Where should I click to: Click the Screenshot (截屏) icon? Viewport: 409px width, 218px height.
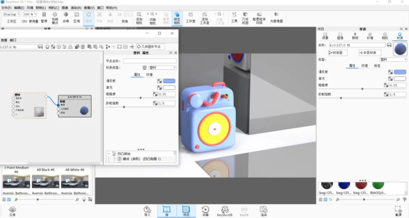[x=398, y=210]
